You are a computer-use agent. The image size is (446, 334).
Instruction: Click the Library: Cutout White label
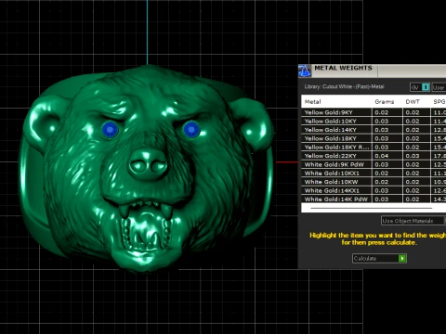344,86
